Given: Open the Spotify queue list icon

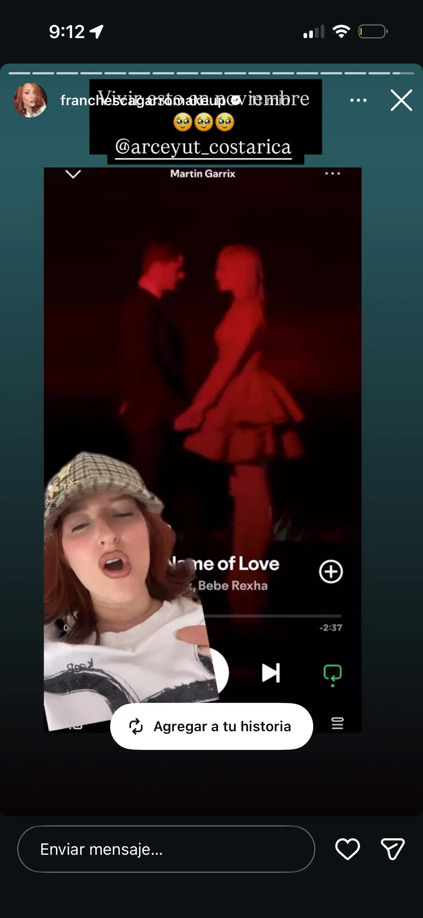Looking at the screenshot, I should pos(337,723).
